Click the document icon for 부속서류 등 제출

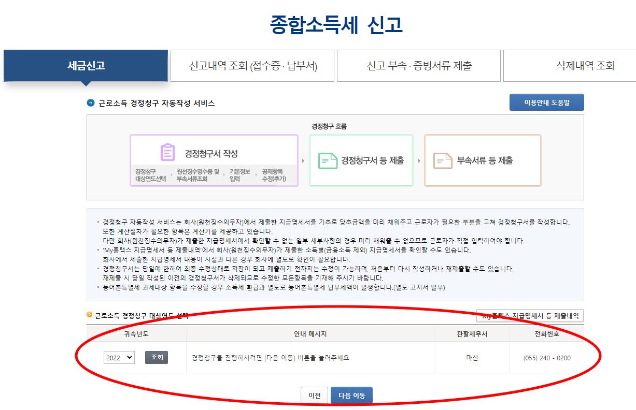pyautogui.click(x=443, y=160)
